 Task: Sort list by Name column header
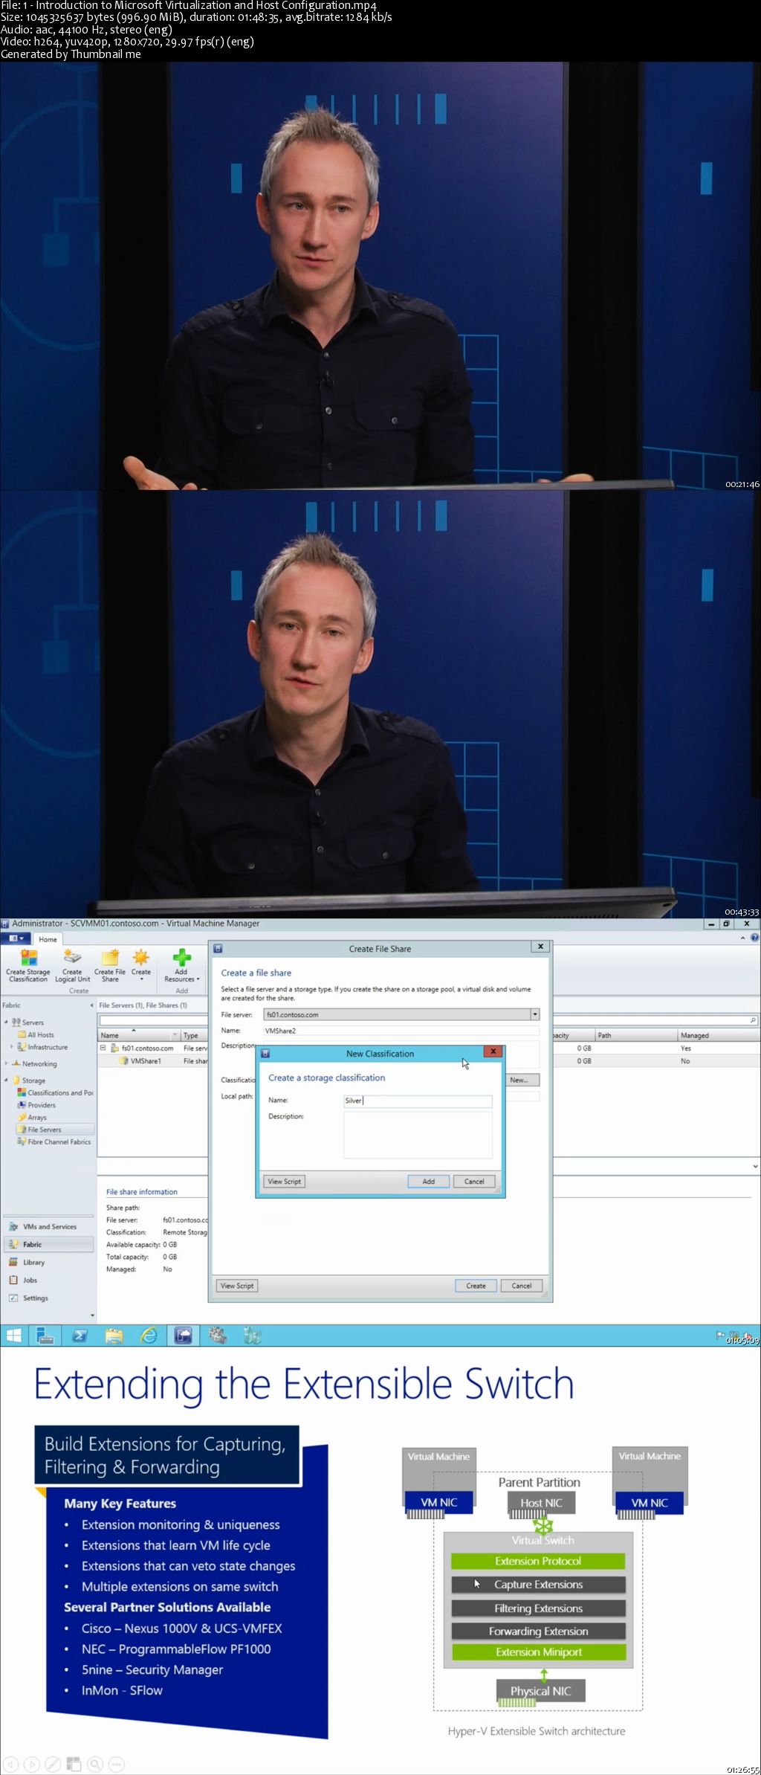pyautogui.click(x=139, y=1035)
